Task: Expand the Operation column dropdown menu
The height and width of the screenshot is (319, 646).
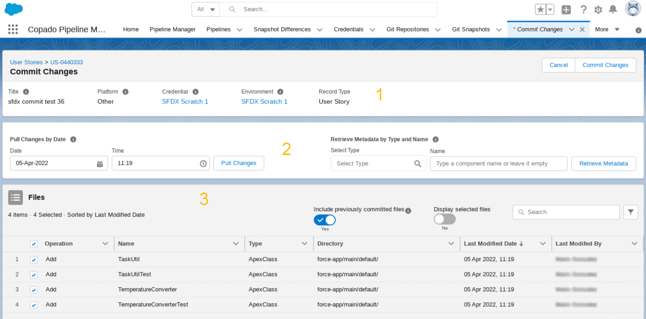Action: tap(106, 244)
